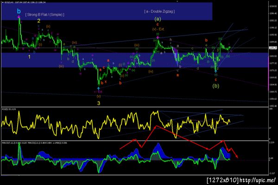This screenshot has height=185, width=278.
Task: Click the large cyan 'b' wave label
Action: click(19, 12)
